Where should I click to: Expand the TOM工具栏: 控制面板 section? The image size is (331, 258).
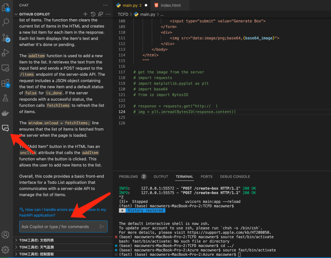(63, 254)
